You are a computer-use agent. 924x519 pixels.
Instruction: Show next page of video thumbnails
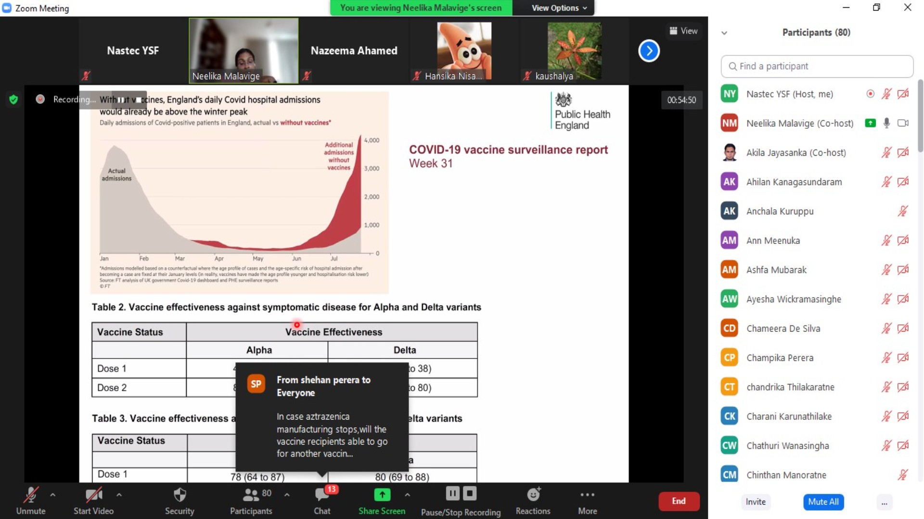tap(649, 50)
